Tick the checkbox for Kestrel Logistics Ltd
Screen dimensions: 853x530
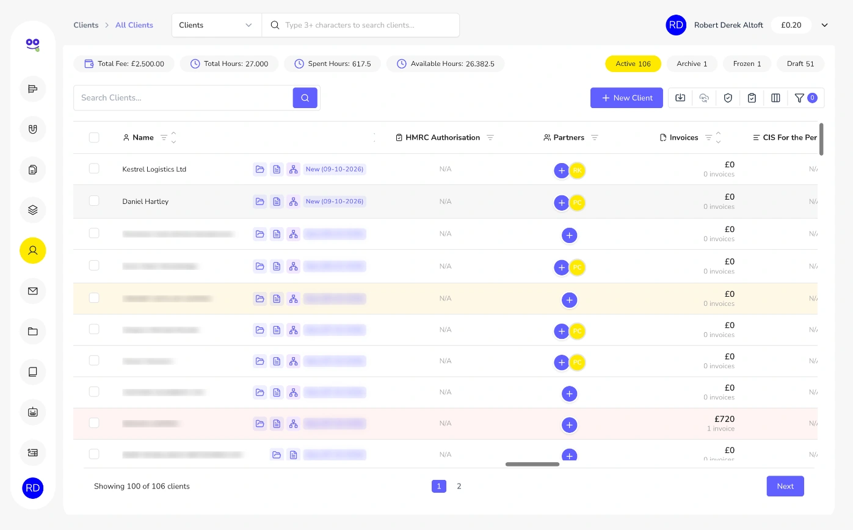[94, 169]
